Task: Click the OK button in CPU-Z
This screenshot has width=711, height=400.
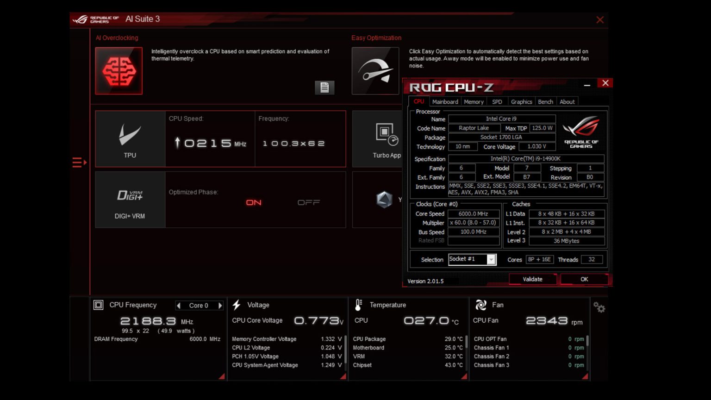Action: click(584, 279)
